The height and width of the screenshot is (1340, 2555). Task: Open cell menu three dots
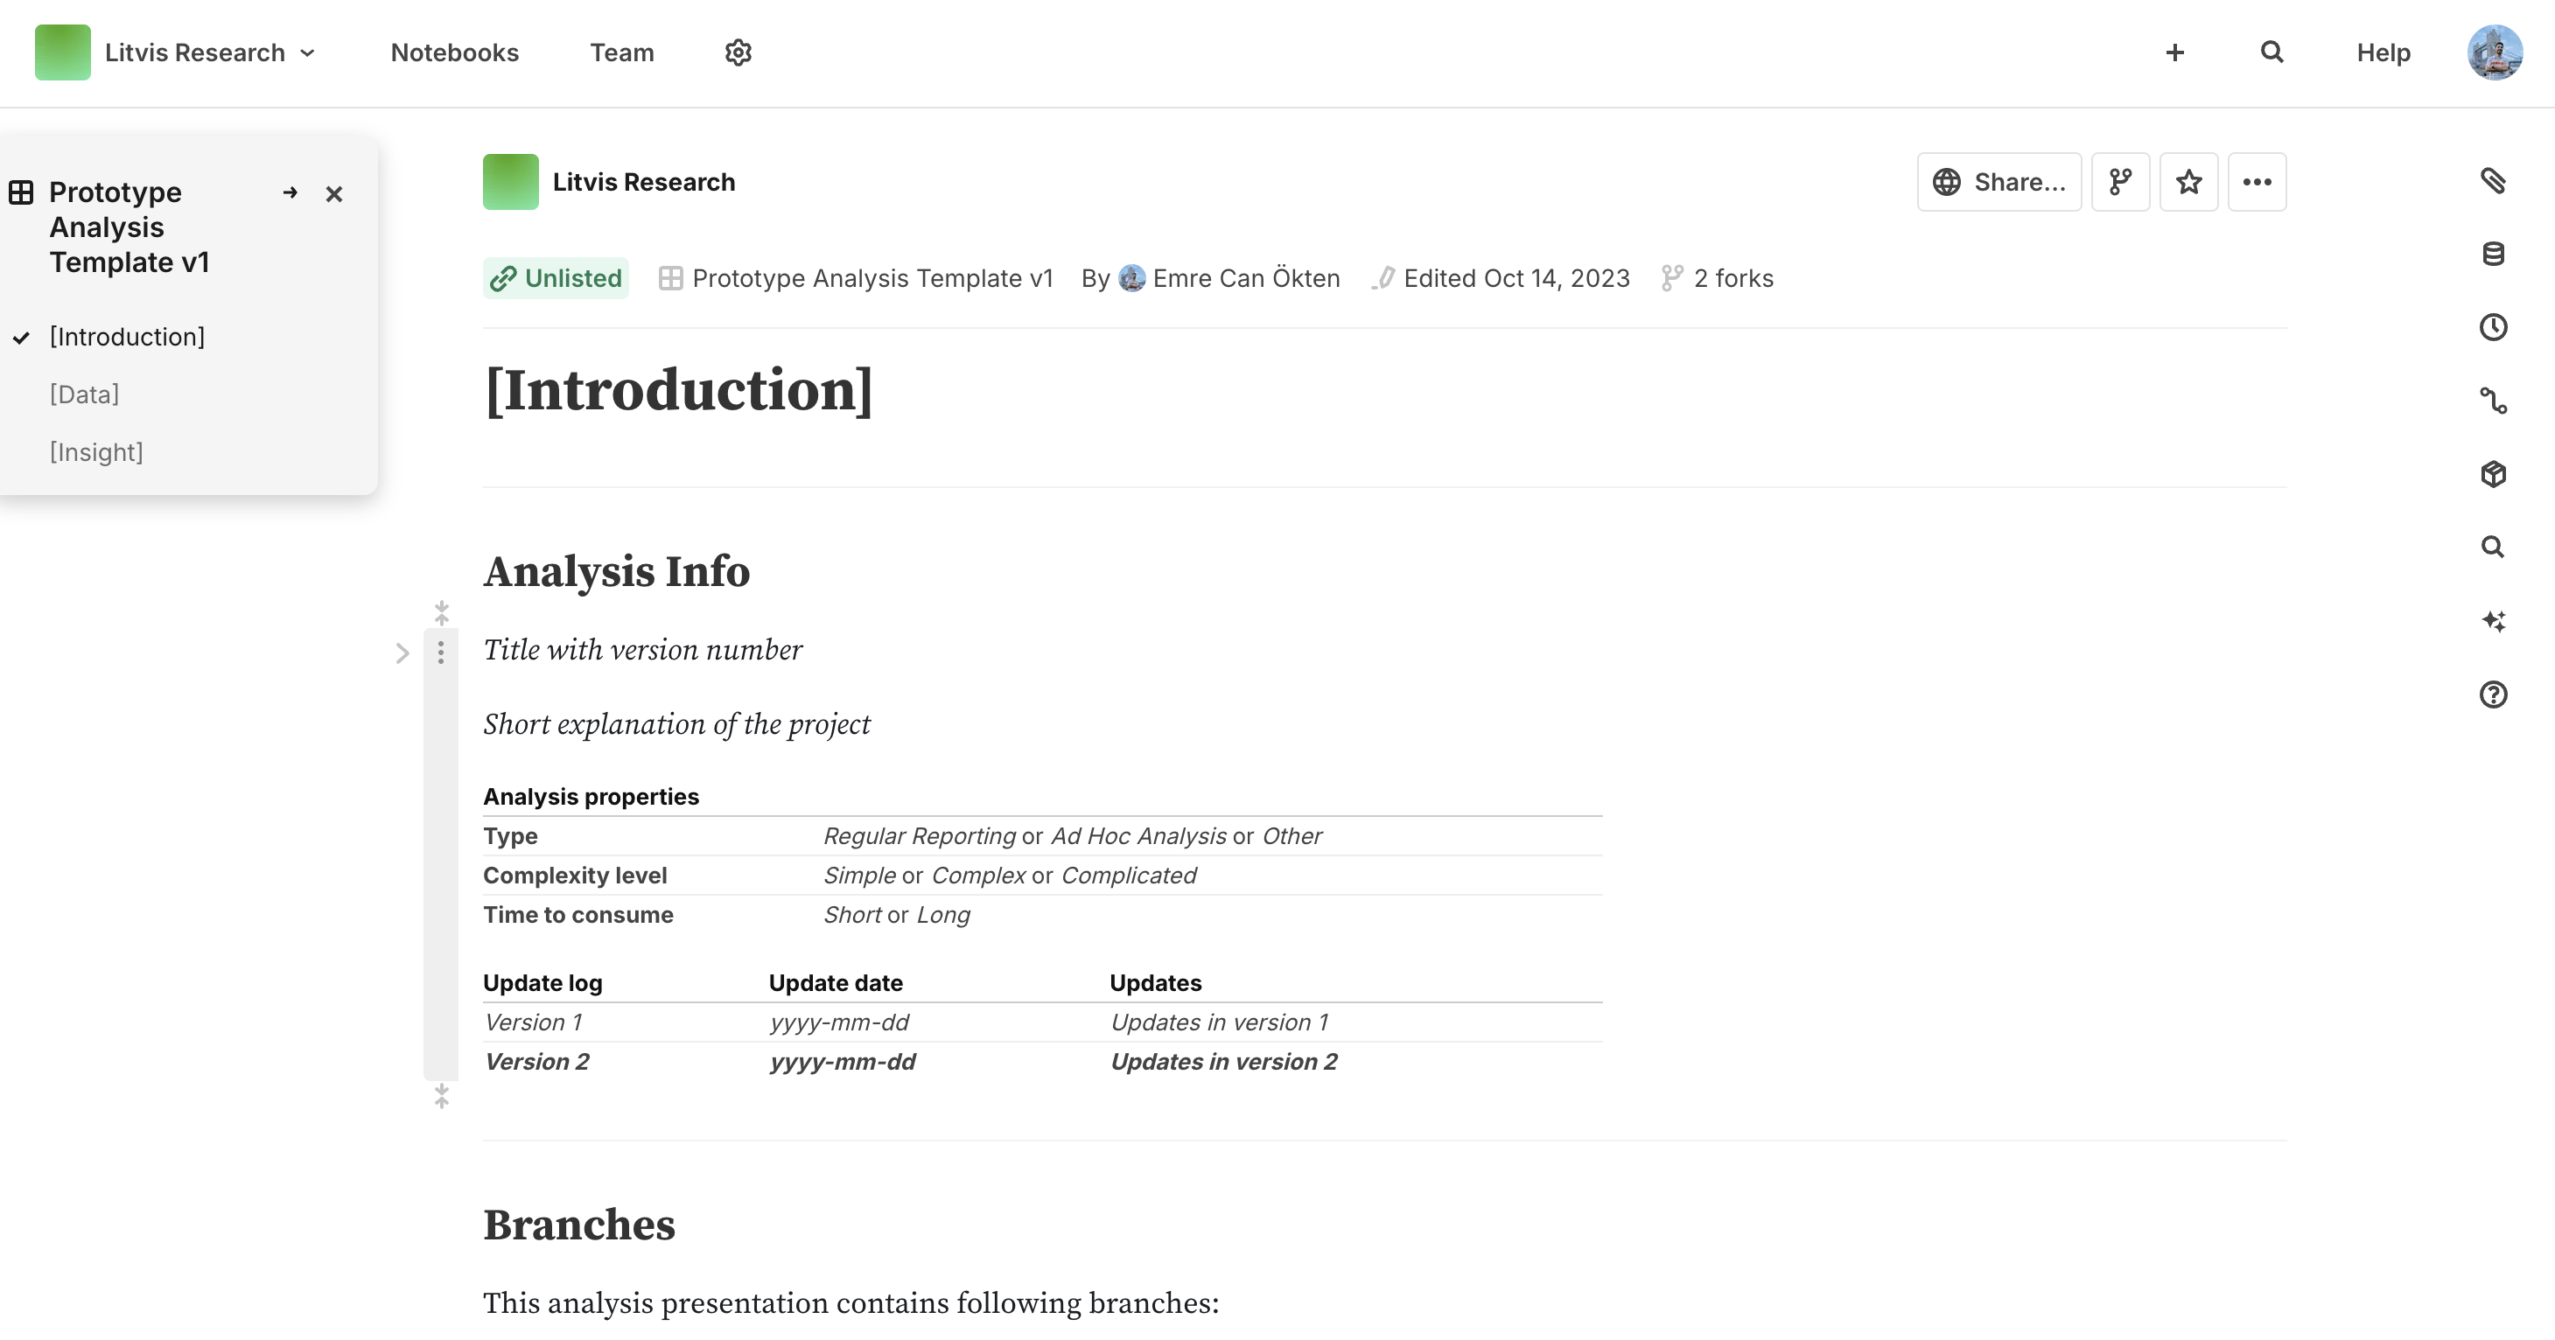pos(441,653)
